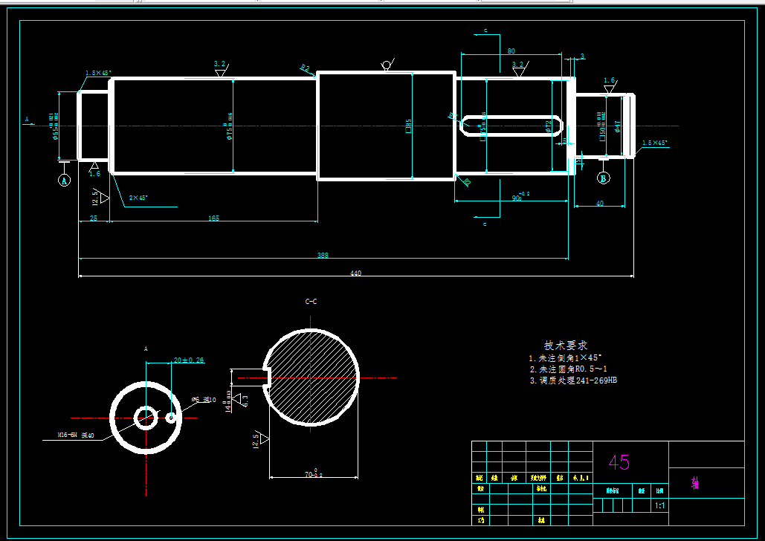Click the 1.6 roughness value beside datum A
Screen dimensions: 765x541
tap(94, 174)
